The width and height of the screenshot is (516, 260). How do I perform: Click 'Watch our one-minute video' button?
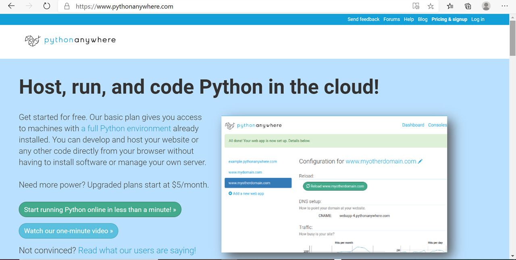pos(69,231)
